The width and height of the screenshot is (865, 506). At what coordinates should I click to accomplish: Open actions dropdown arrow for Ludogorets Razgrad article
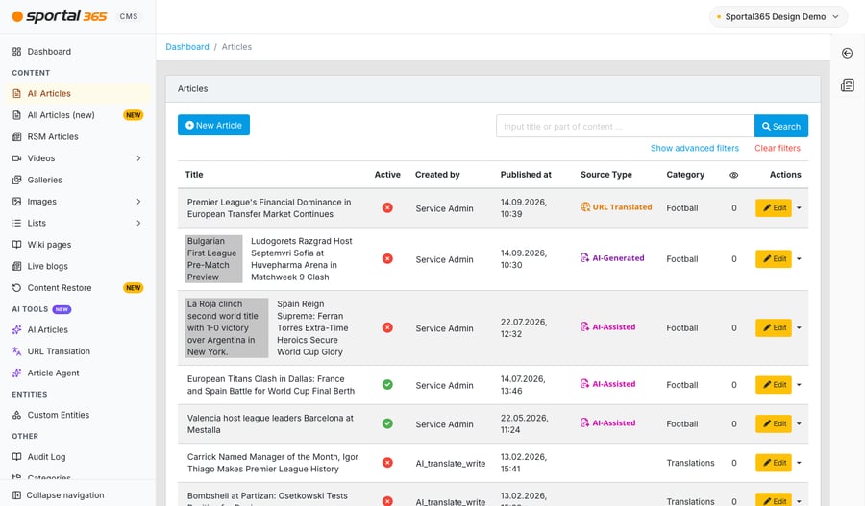799,258
